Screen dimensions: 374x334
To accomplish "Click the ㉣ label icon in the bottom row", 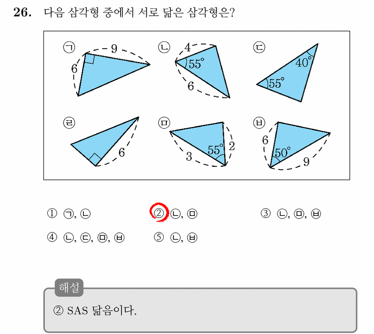I will tap(69, 123).
